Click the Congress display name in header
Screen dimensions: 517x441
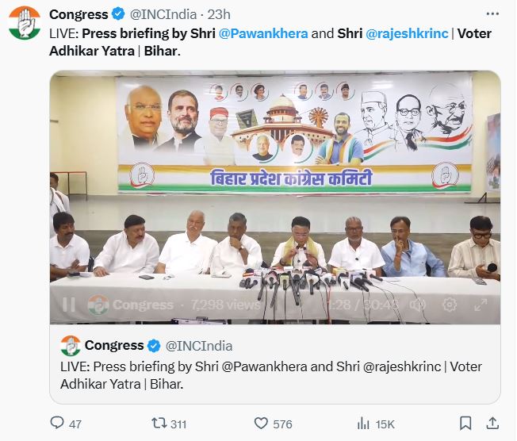(79, 14)
